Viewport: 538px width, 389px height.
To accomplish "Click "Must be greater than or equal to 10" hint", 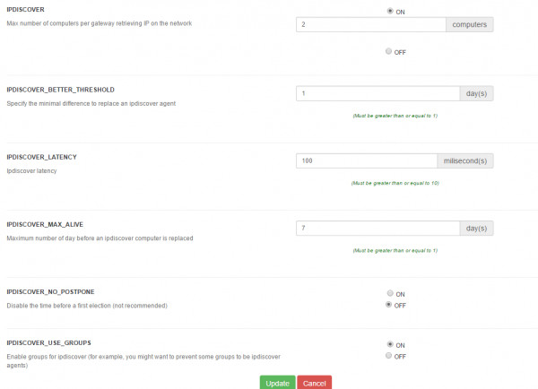I will [x=395, y=183].
